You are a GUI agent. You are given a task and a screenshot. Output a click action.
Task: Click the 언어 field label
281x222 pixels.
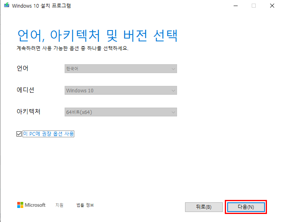click(22, 68)
